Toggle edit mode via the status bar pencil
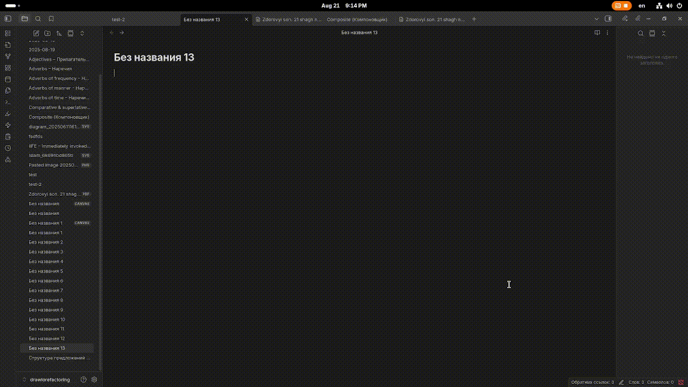This screenshot has width=688, height=387. click(x=621, y=382)
